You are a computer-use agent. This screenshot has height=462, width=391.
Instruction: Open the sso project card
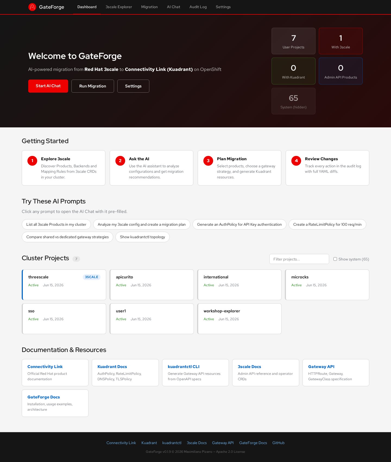click(x=64, y=319)
